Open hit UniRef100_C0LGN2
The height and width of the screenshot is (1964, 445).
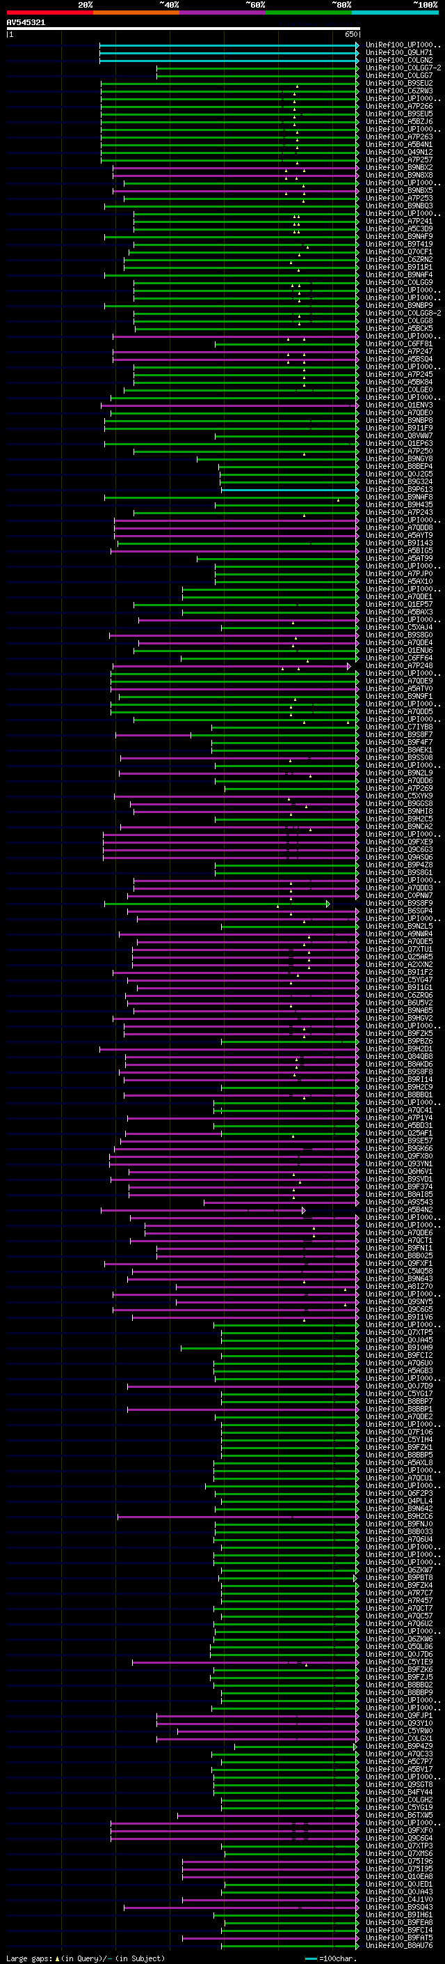pyautogui.click(x=399, y=60)
